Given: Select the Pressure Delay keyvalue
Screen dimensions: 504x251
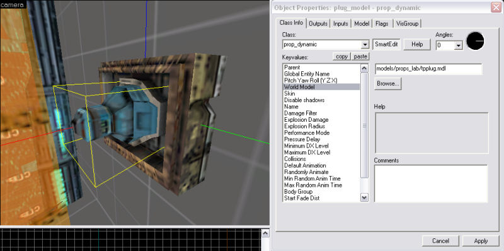Looking at the screenshot, I should pos(321,139).
